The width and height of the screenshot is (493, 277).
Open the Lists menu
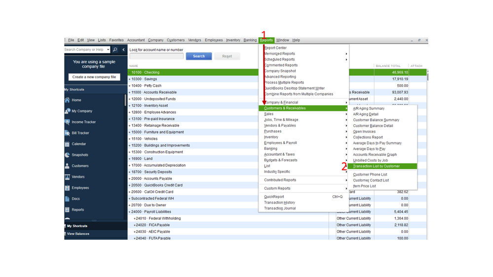coord(102,40)
